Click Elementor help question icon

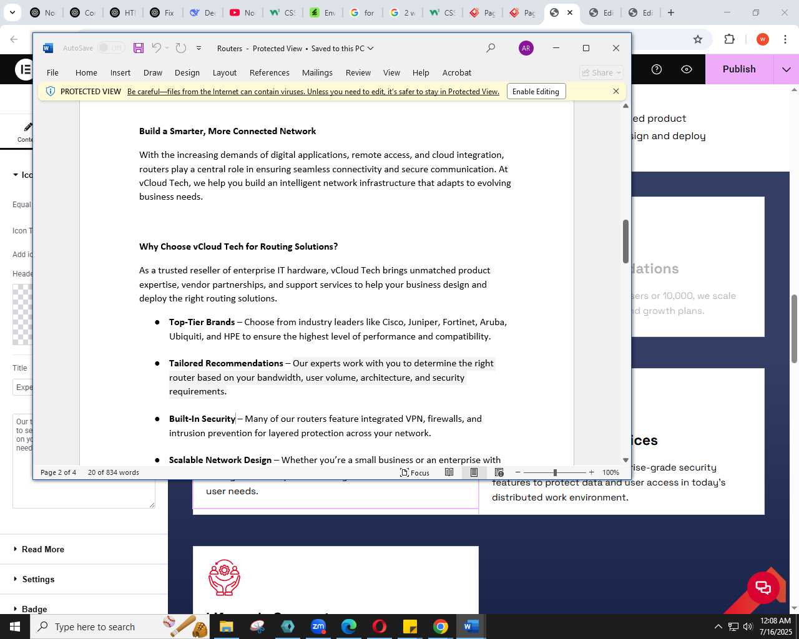click(x=656, y=69)
